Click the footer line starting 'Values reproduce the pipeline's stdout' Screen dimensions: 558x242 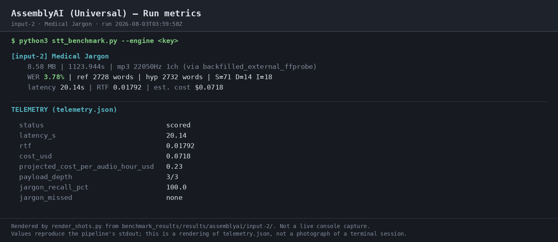pos(209,234)
